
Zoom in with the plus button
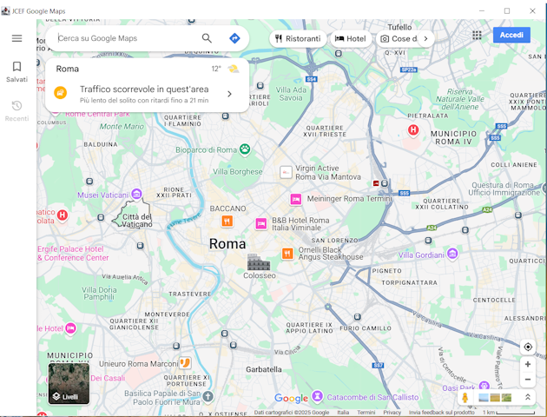coord(528,364)
